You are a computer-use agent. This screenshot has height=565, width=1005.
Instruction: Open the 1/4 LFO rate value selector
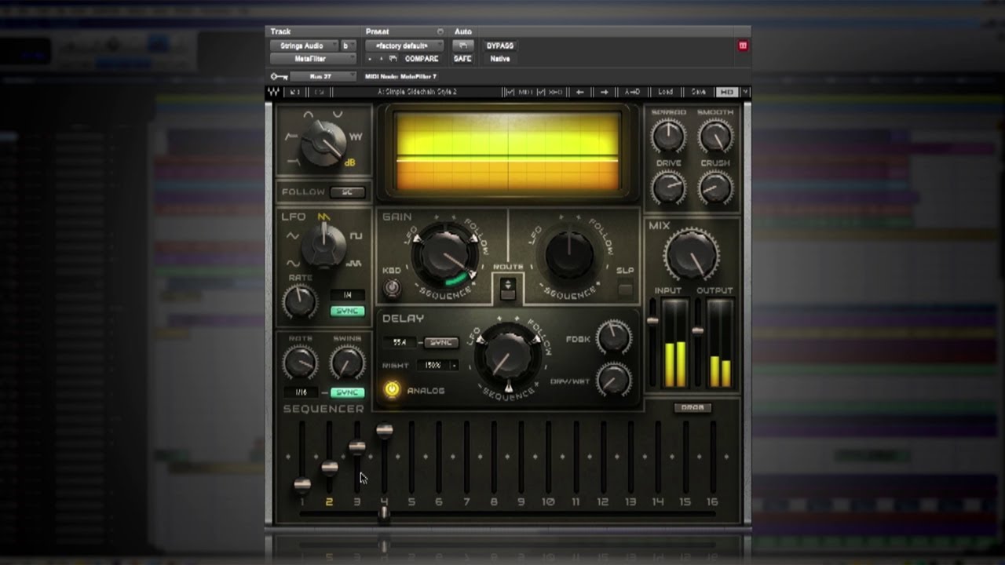tap(349, 294)
